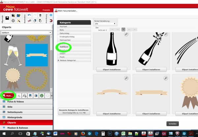
Task: Click the trash delete icon
Action: pos(40,15)
